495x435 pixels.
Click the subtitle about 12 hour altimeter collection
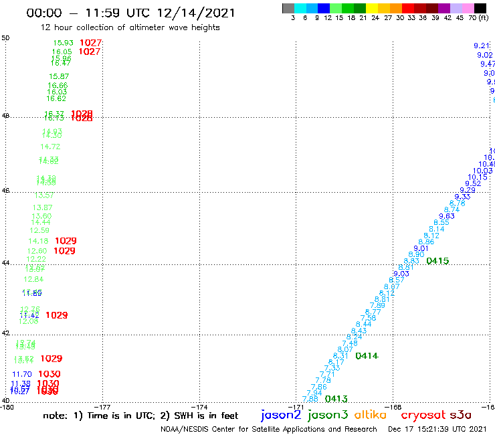coord(130,27)
